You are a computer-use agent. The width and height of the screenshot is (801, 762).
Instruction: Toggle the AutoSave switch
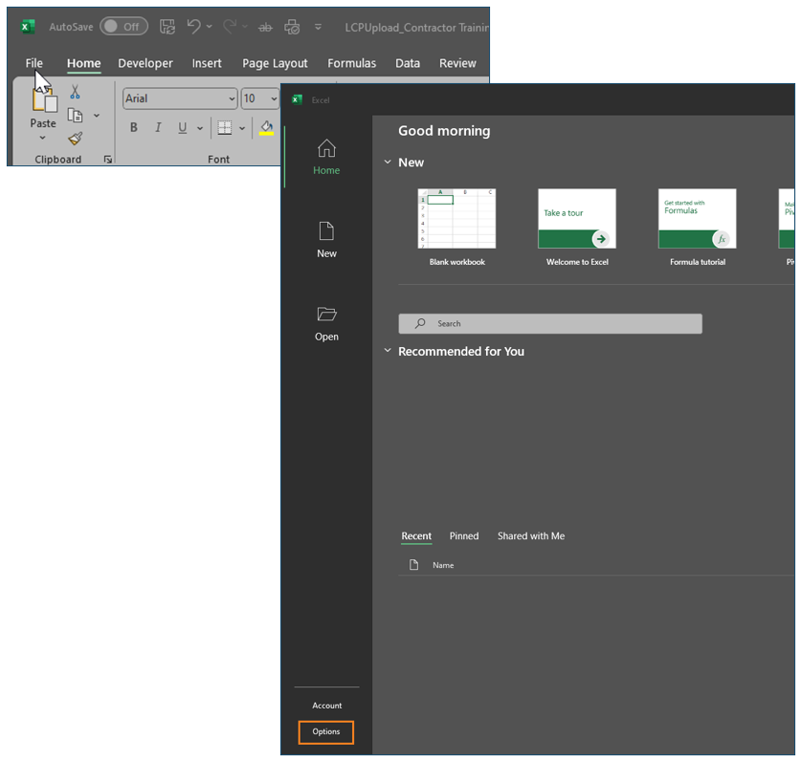point(123,27)
